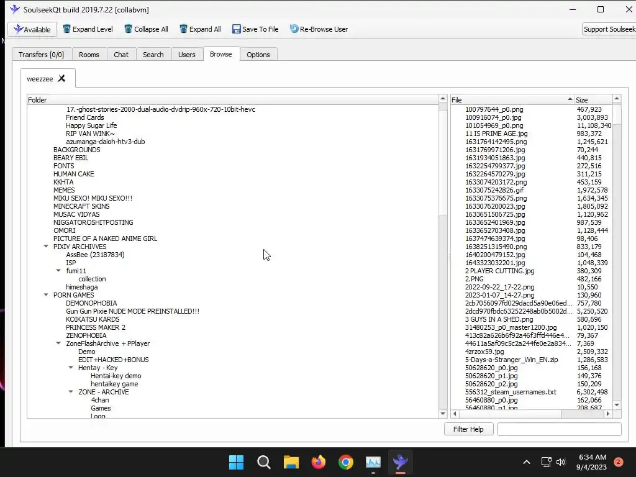Click Collapse All in toolbar
This screenshot has height=477, width=636.
tap(146, 29)
